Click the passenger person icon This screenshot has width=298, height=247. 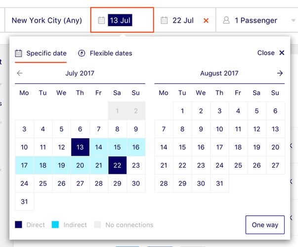[x=226, y=20]
